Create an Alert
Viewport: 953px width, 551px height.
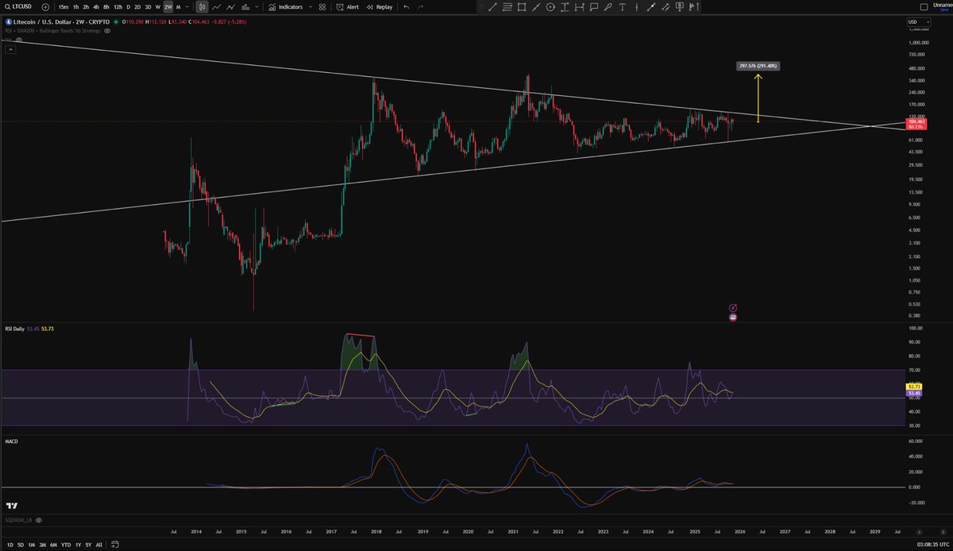[x=347, y=7]
